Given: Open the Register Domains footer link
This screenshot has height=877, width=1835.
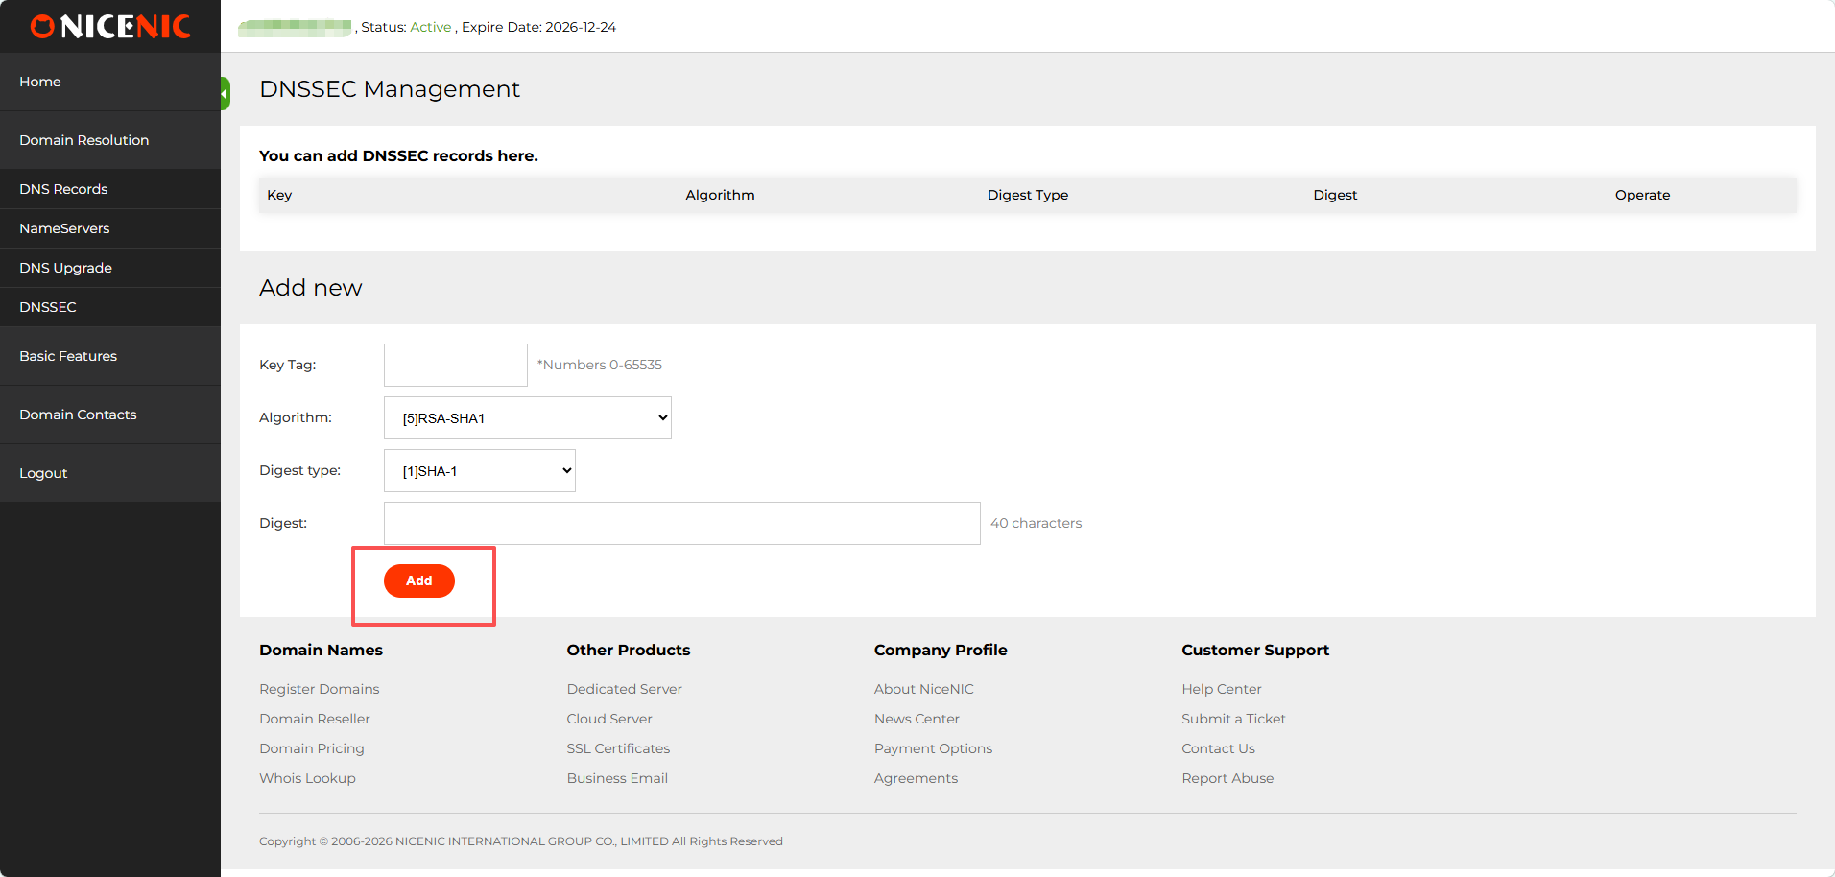Looking at the screenshot, I should pos(319,690).
